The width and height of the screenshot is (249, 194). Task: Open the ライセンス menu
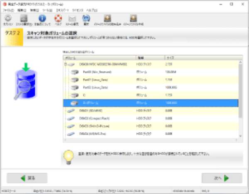(x=78, y=10)
